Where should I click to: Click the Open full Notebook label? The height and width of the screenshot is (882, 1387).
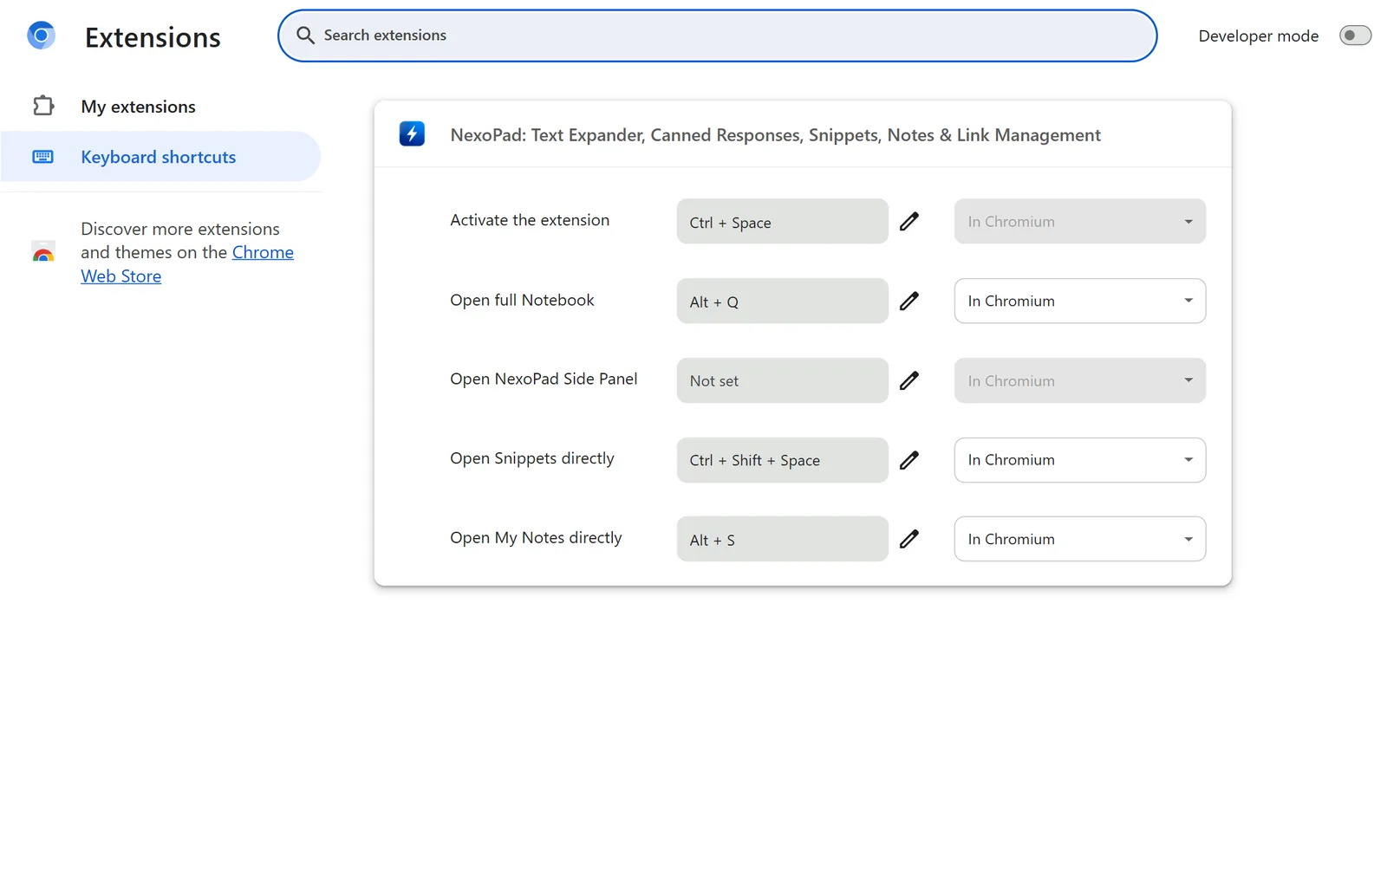click(x=522, y=300)
